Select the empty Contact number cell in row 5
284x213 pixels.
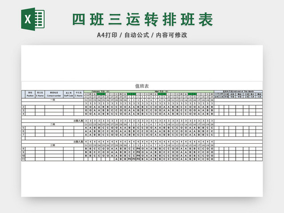point(54,128)
